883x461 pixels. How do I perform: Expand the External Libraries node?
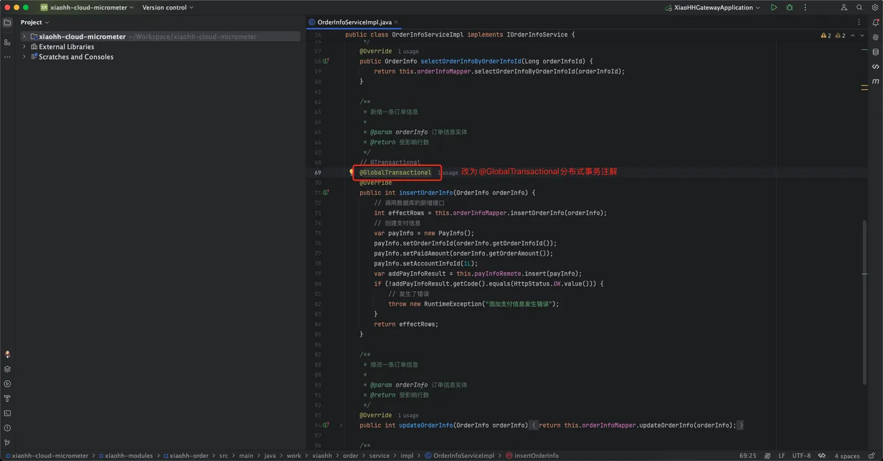pyautogui.click(x=25, y=47)
